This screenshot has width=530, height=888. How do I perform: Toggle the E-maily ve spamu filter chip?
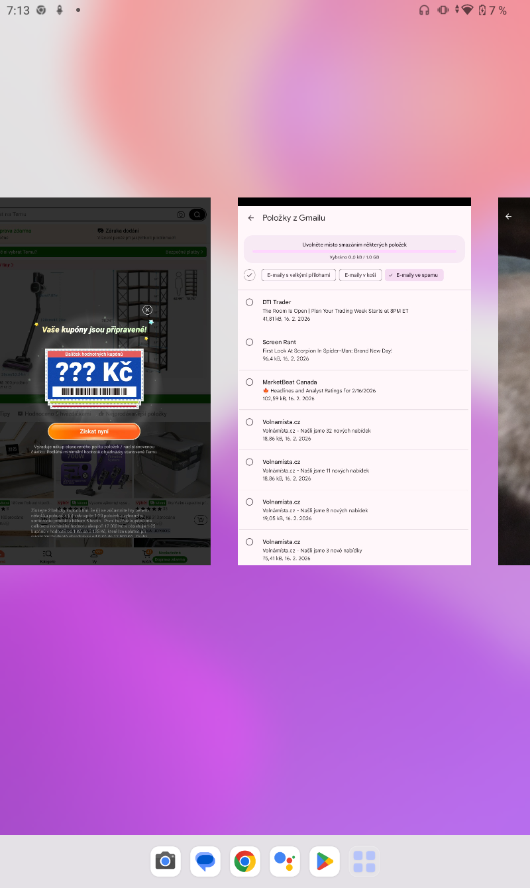pos(414,275)
